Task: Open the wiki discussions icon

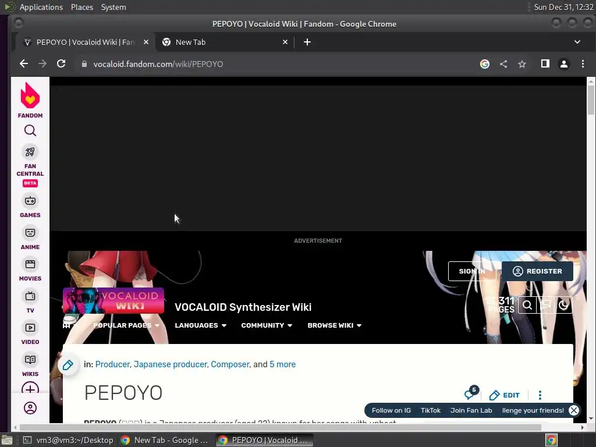Action: point(545,305)
